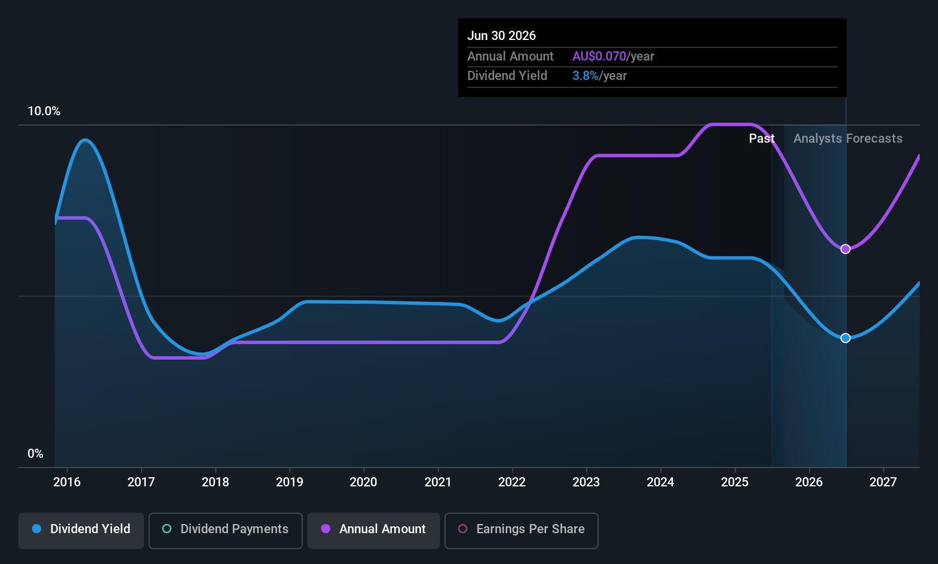
Task: Click the Jun 30 2026 tooltip date
Action: click(x=502, y=35)
